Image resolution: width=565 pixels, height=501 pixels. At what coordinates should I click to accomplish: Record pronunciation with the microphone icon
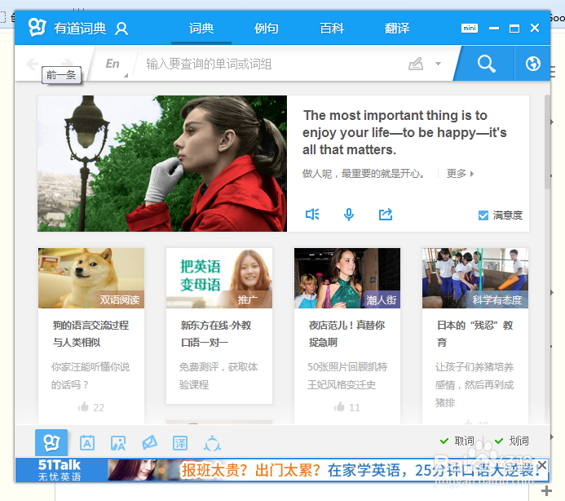[x=348, y=215]
